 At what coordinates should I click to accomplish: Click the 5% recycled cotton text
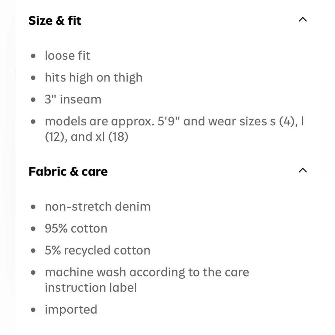(x=97, y=250)
